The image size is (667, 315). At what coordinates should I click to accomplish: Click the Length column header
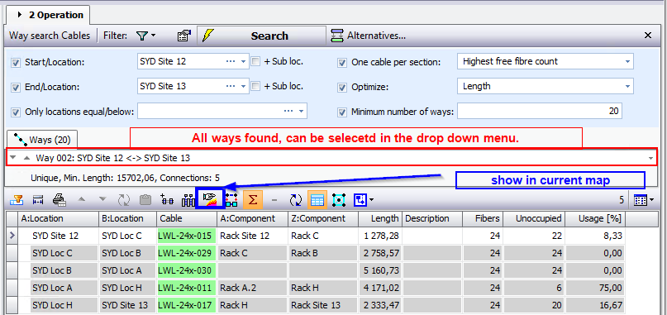380,218
